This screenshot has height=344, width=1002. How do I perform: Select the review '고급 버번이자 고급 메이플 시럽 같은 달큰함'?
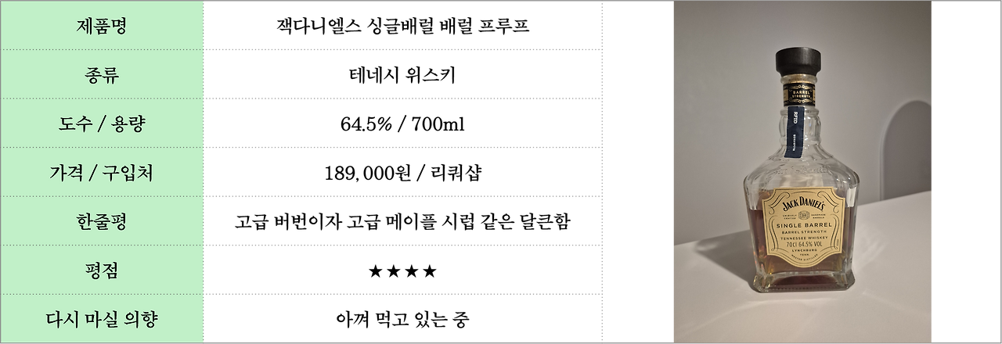tap(402, 222)
